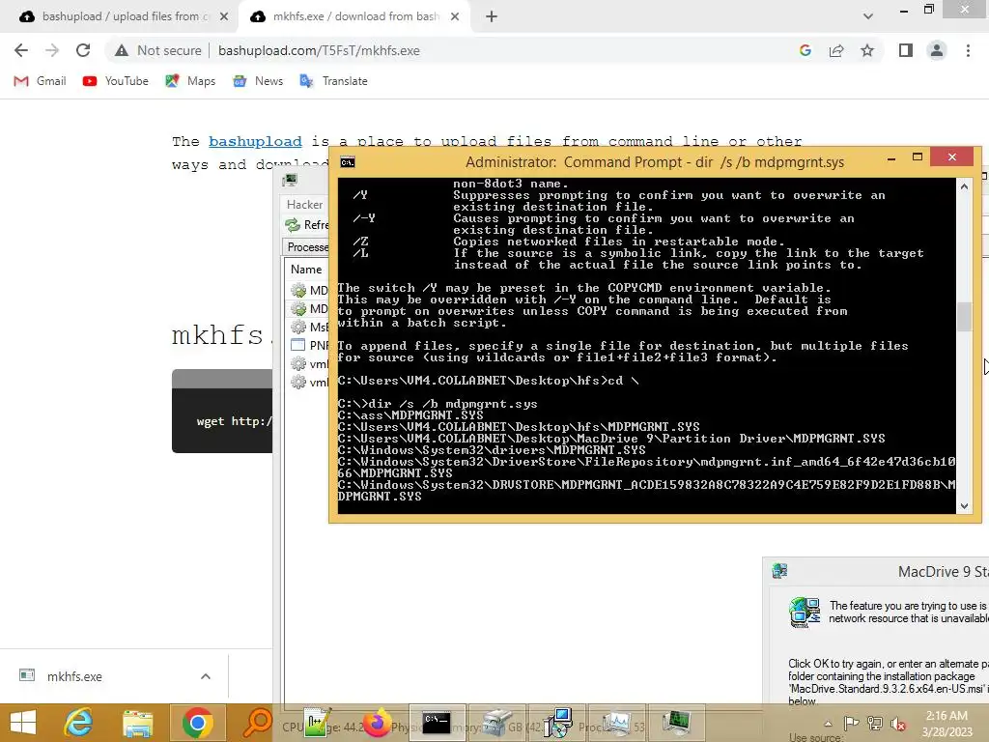Select the Processes tab in Process Hacker
The height and width of the screenshot is (742, 989).
pos(306,246)
